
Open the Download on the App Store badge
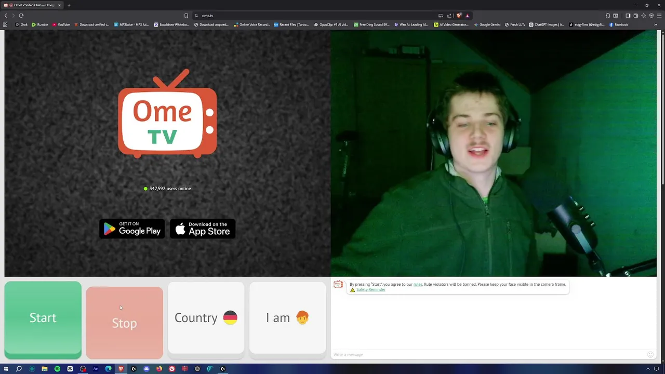click(203, 229)
